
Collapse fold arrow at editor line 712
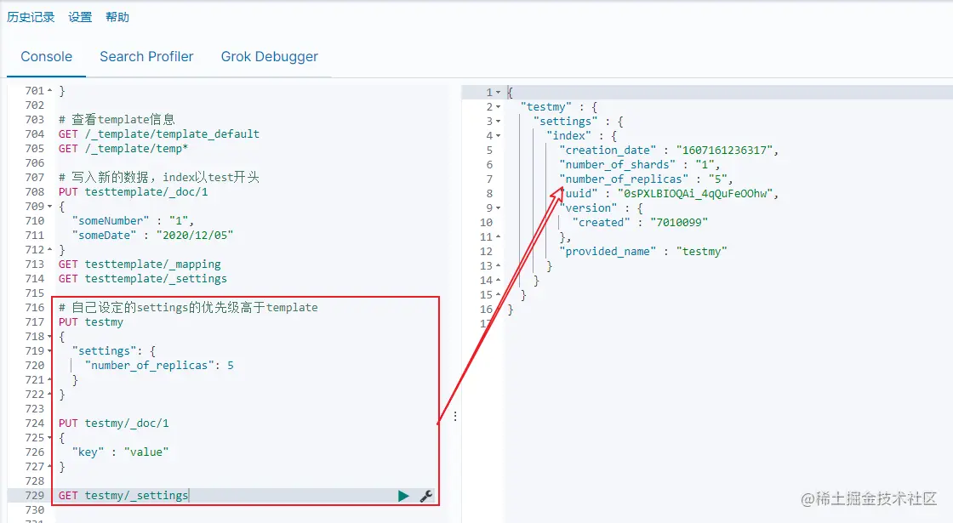50,250
